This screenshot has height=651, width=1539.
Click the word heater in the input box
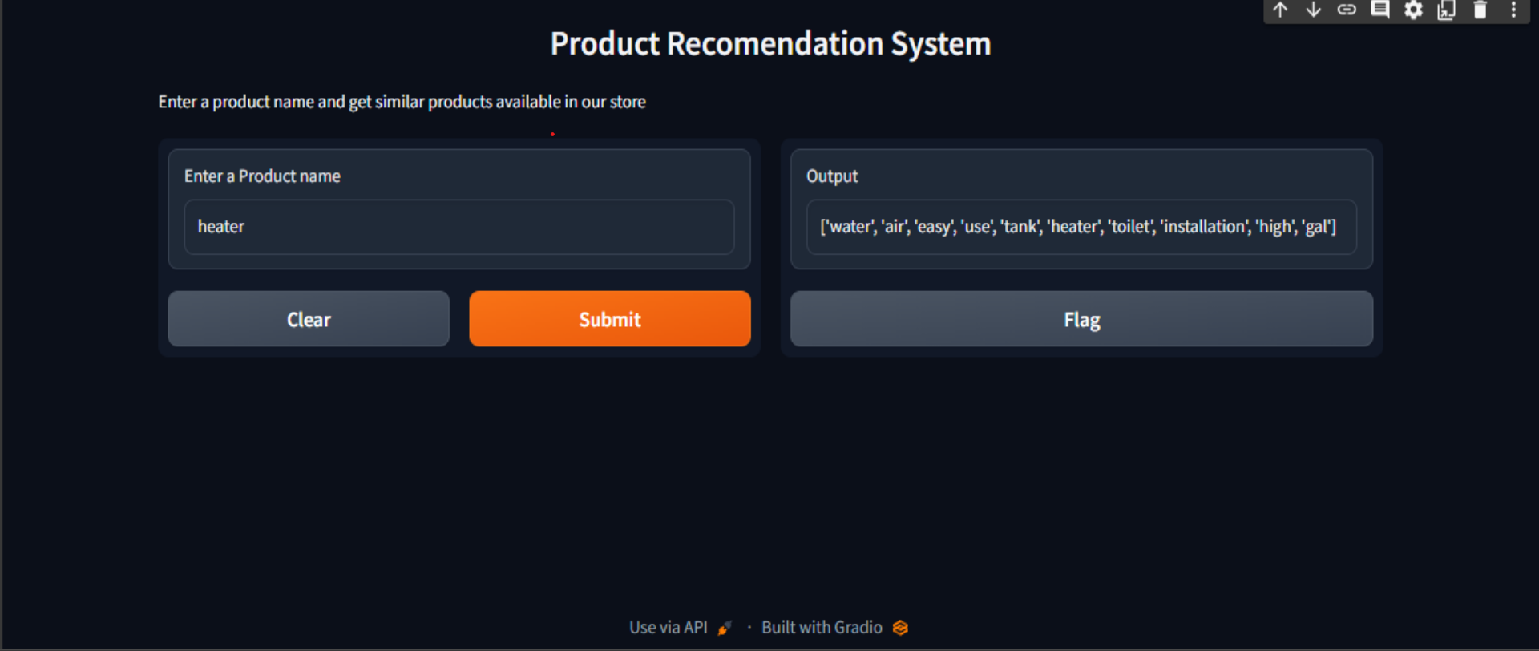(220, 227)
